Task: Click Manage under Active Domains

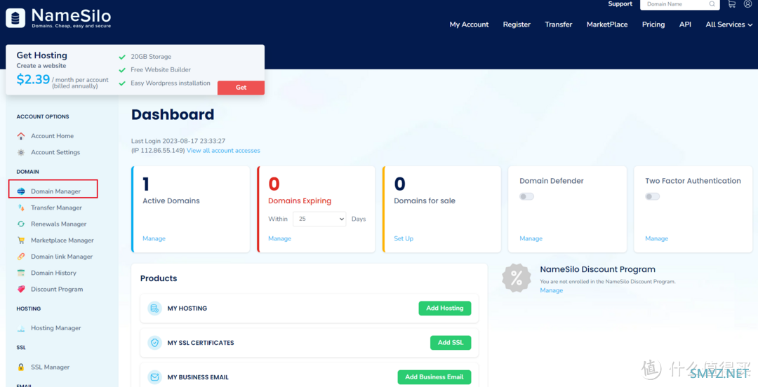Action: 154,238
